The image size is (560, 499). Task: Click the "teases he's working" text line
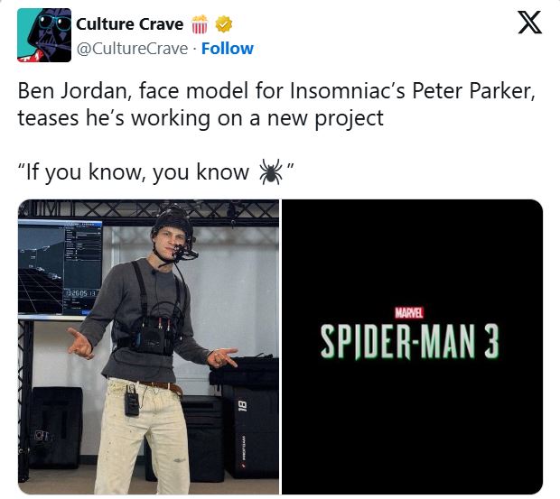(x=201, y=118)
